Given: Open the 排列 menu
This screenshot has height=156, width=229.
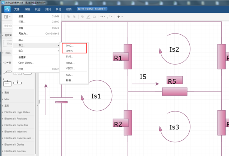Looking at the screenshot, I should pos(48,10).
